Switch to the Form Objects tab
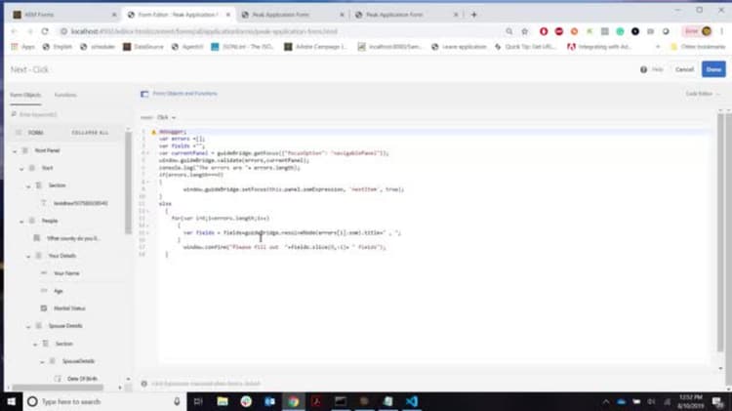 25,95
